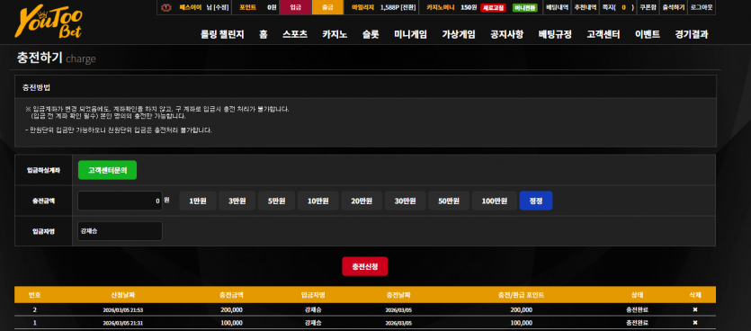The width and height of the screenshot is (751, 331).
Task: Delete charge record number 2
Action: pos(695,309)
